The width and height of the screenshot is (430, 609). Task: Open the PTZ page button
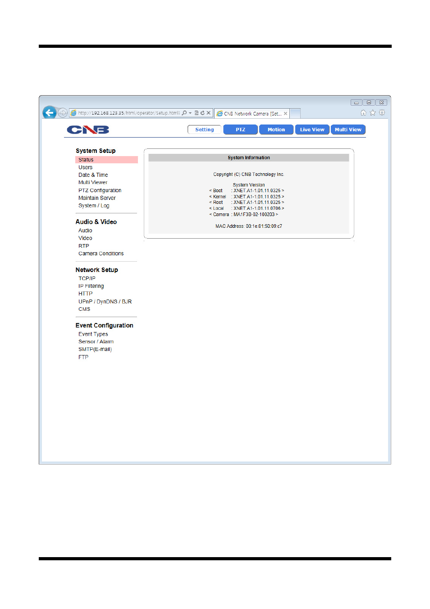coord(241,129)
